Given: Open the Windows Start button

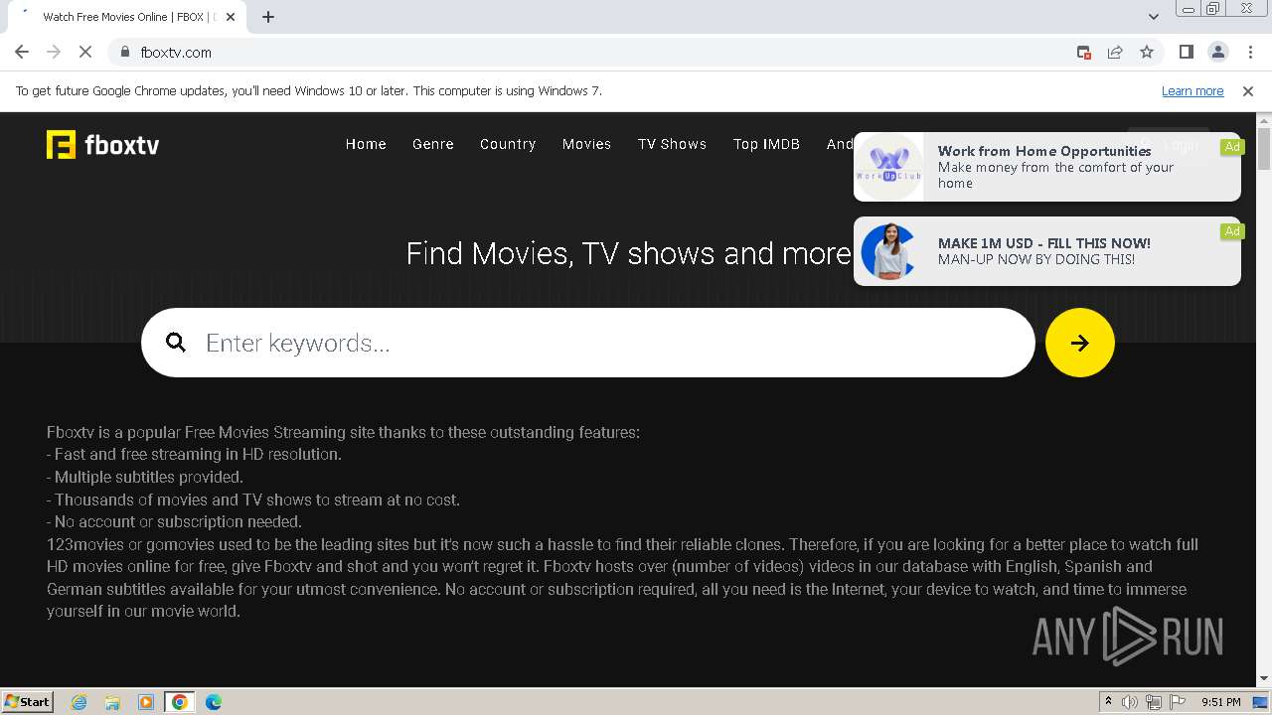Looking at the screenshot, I should tap(28, 701).
